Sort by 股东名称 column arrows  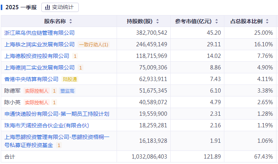click(x=71, y=22)
